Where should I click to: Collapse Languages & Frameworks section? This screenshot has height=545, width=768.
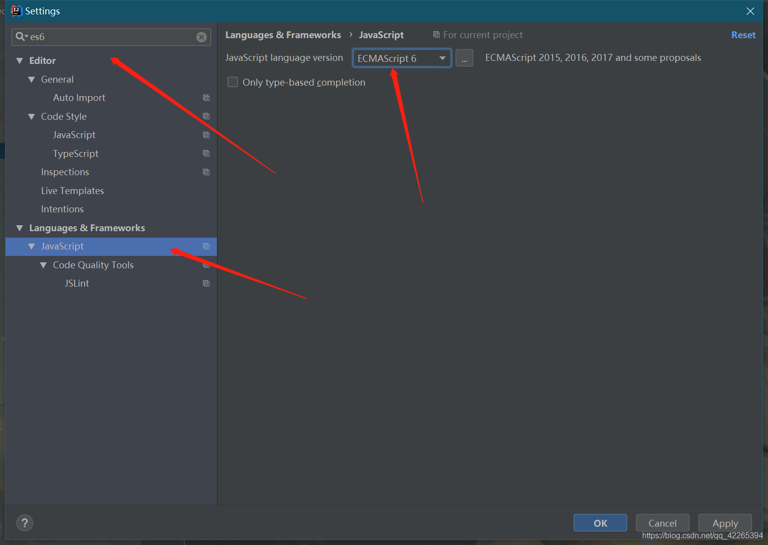point(20,228)
